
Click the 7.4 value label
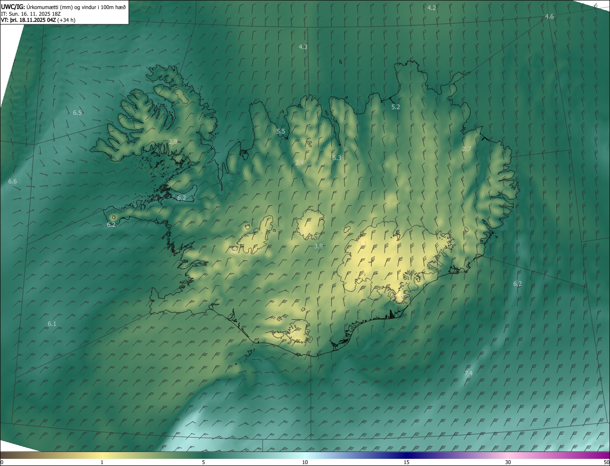pyautogui.click(x=468, y=374)
